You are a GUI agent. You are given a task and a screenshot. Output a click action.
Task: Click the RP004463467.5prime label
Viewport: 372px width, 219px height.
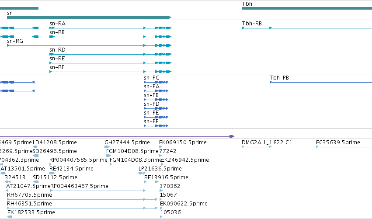click(x=79, y=186)
